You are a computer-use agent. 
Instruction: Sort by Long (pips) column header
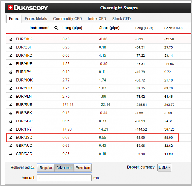pos(72,28)
